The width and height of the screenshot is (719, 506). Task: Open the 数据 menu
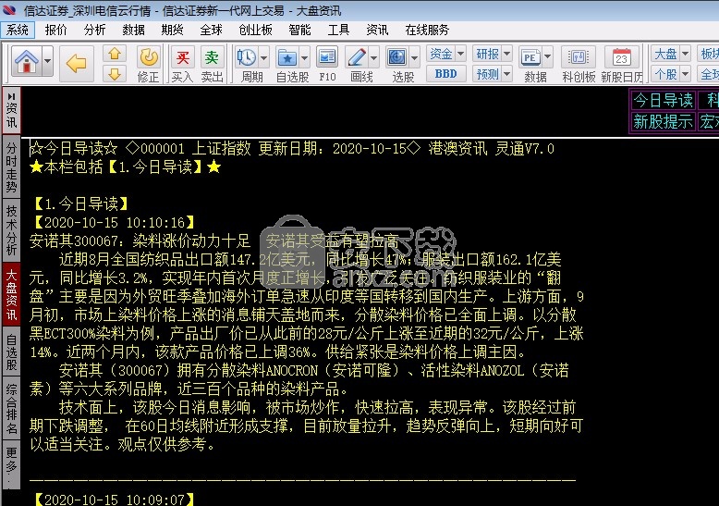(x=133, y=30)
